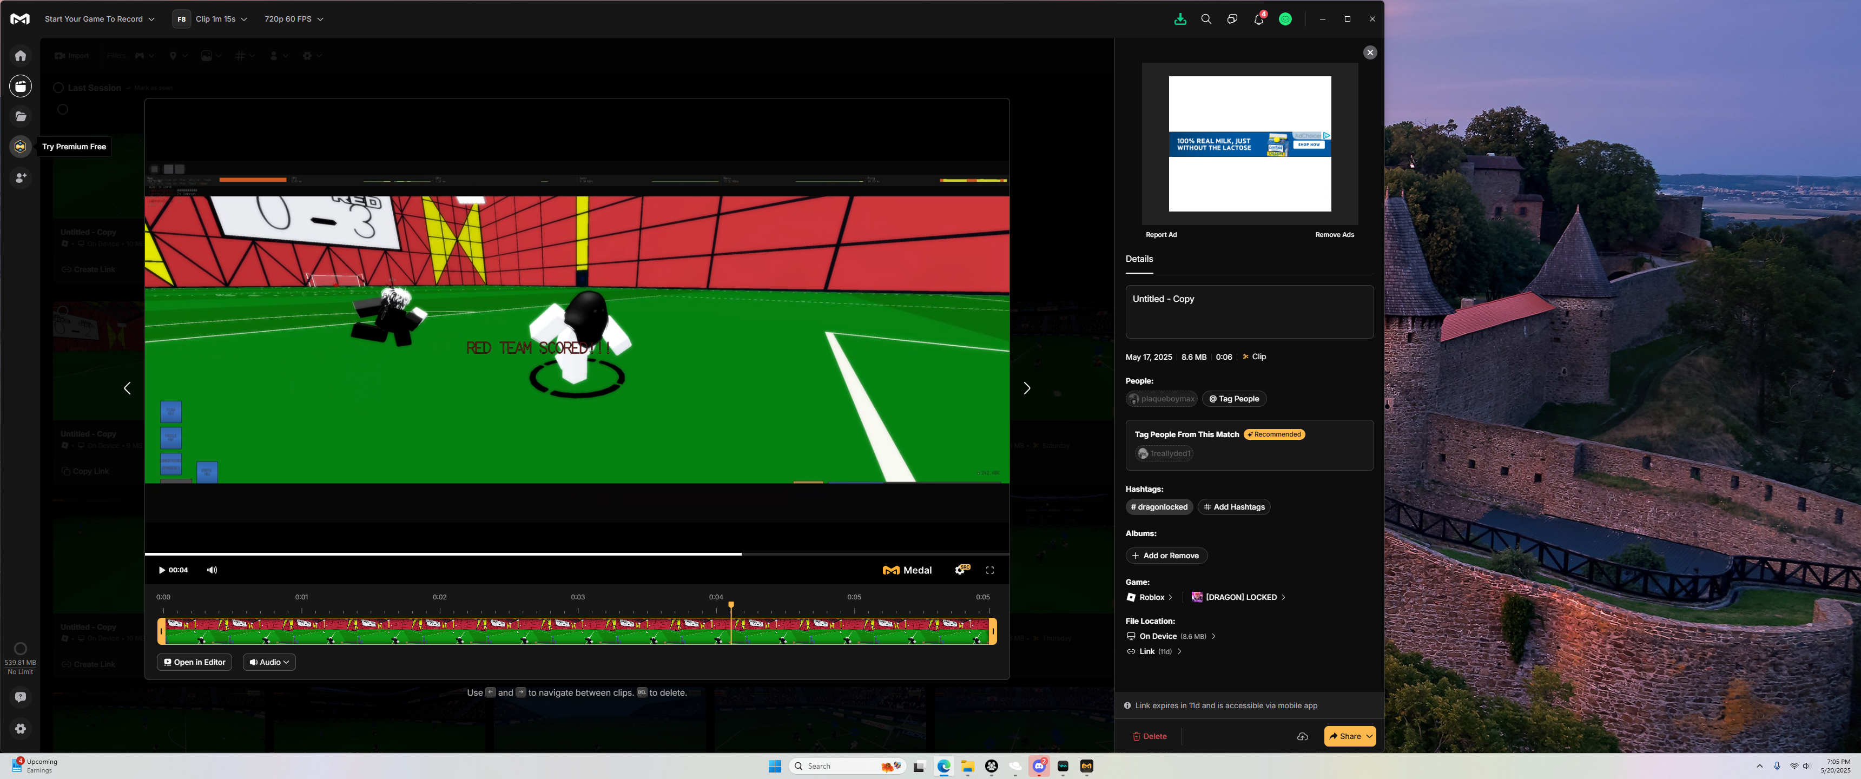Click the Try Premium Free tooltip label
The width and height of the screenshot is (1861, 779).
point(74,147)
